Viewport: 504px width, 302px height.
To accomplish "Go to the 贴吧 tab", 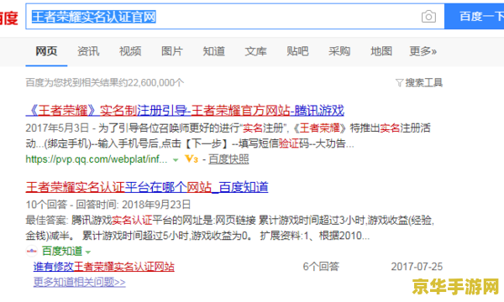I will pos(297,51).
